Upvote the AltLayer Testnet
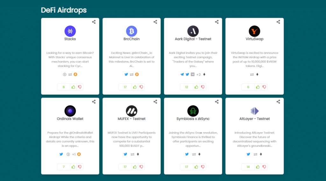 click(x=258, y=167)
